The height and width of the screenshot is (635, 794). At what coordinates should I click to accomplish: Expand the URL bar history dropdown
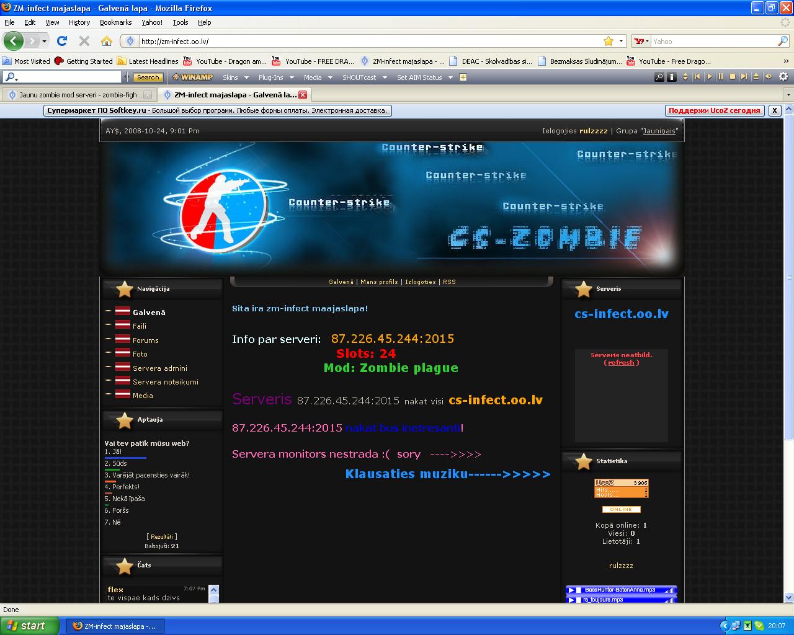coord(621,41)
